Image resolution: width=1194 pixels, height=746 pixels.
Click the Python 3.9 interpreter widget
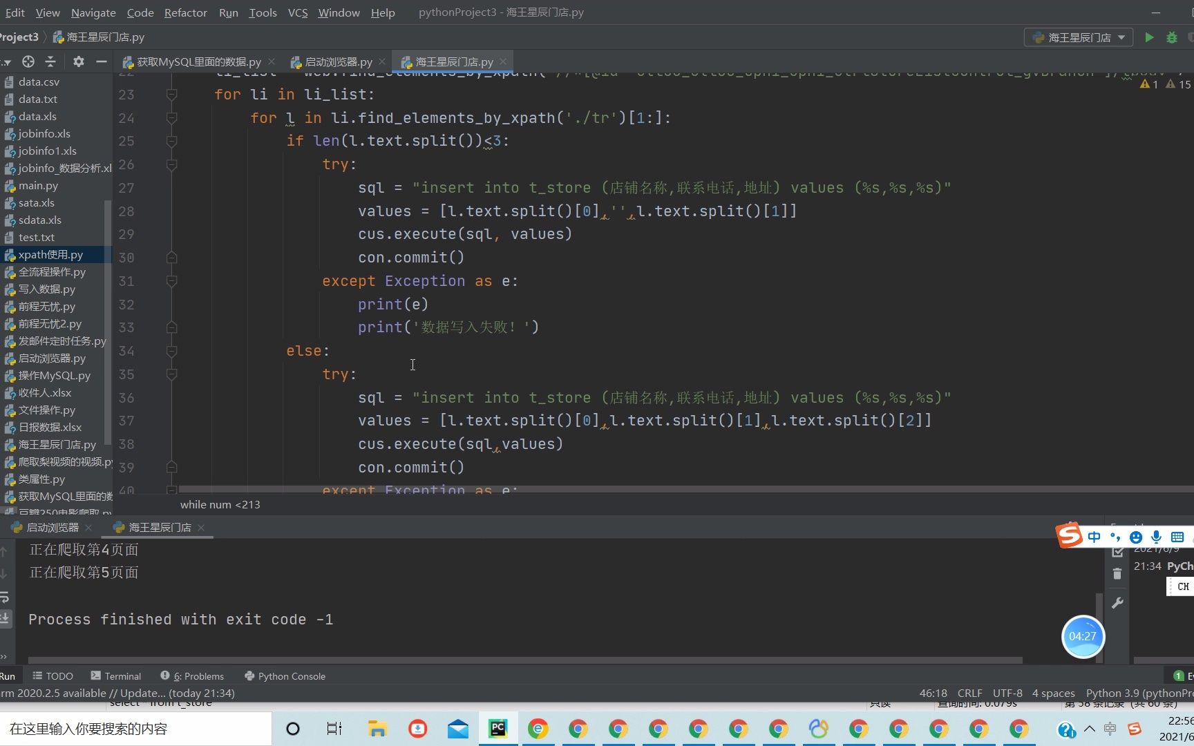coord(1139,693)
